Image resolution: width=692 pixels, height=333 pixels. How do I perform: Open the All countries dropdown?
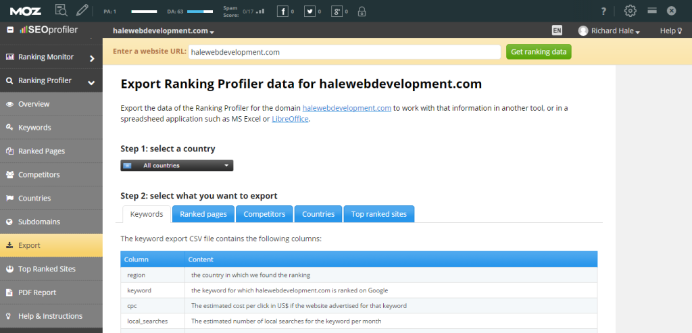(177, 165)
